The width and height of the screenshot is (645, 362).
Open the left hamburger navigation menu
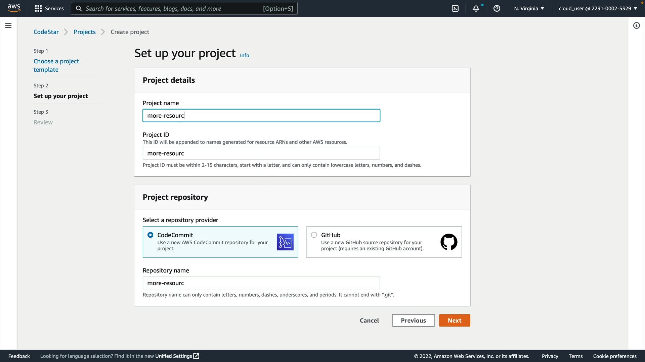(8, 25)
